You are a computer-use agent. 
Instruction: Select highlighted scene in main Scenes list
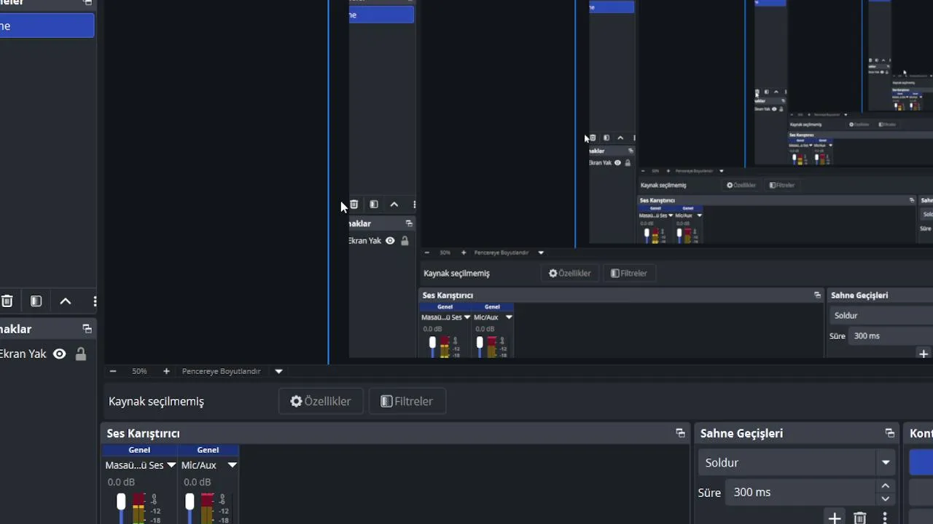pos(47,26)
